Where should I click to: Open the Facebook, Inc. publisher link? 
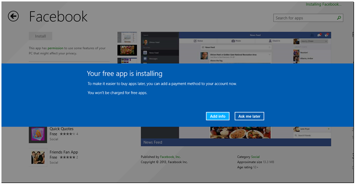170,157
